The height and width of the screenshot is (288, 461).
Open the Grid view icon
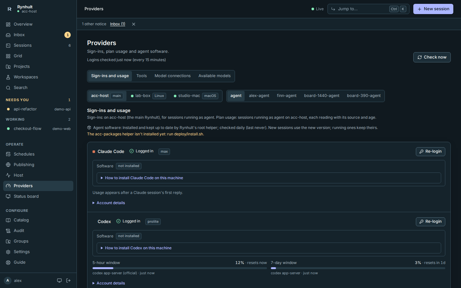coord(8,56)
